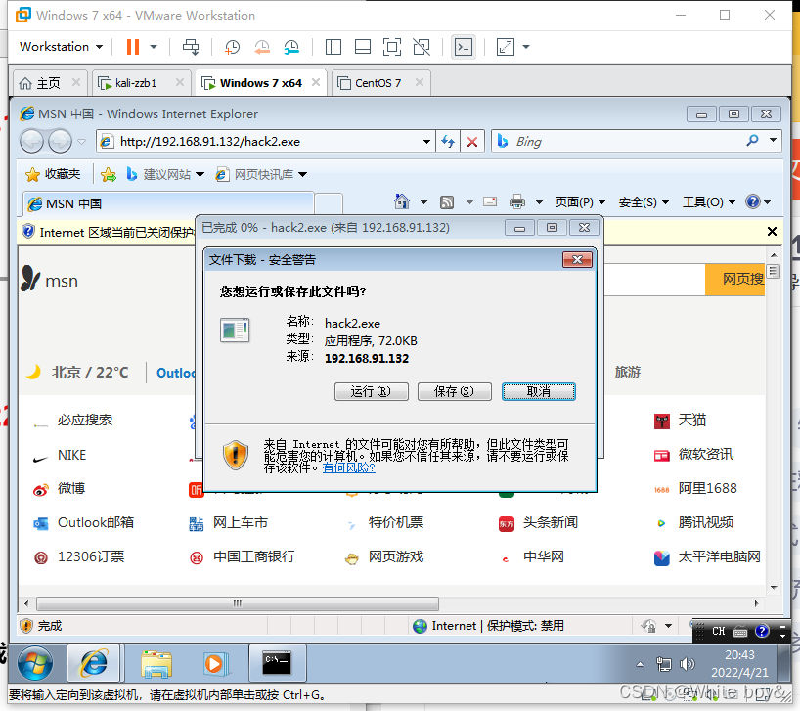The width and height of the screenshot is (800, 711).
Task: Send Ctrl+Alt+Del to the virtual machine
Action: tap(191, 47)
